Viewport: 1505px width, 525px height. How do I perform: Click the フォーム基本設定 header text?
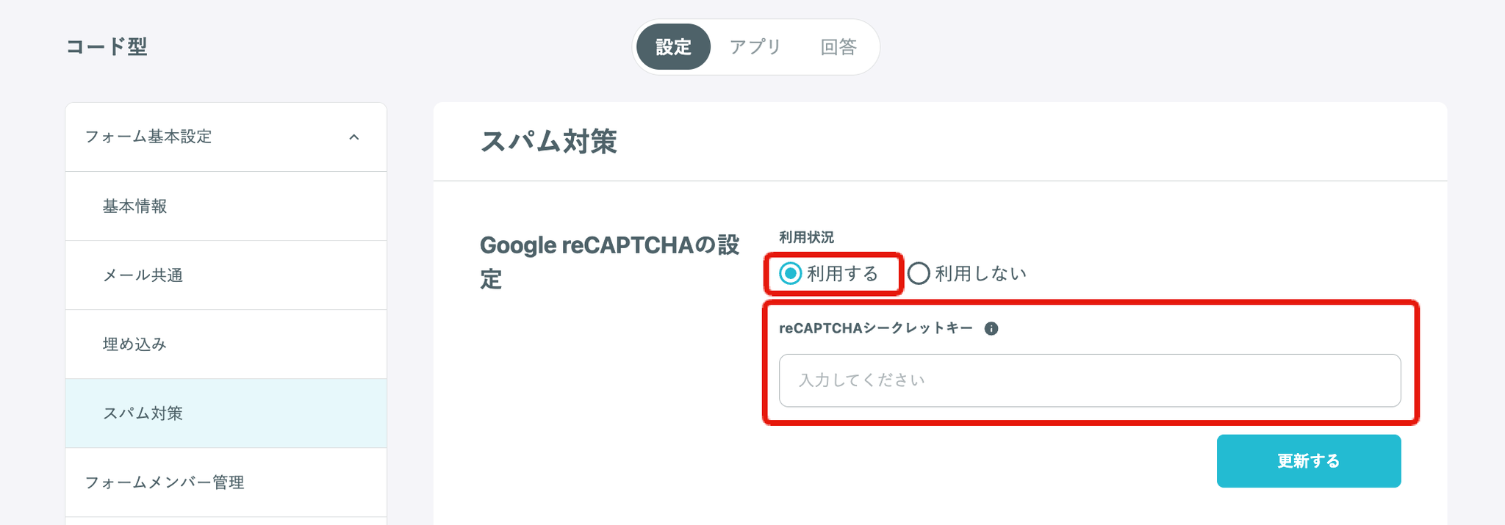click(148, 137)
